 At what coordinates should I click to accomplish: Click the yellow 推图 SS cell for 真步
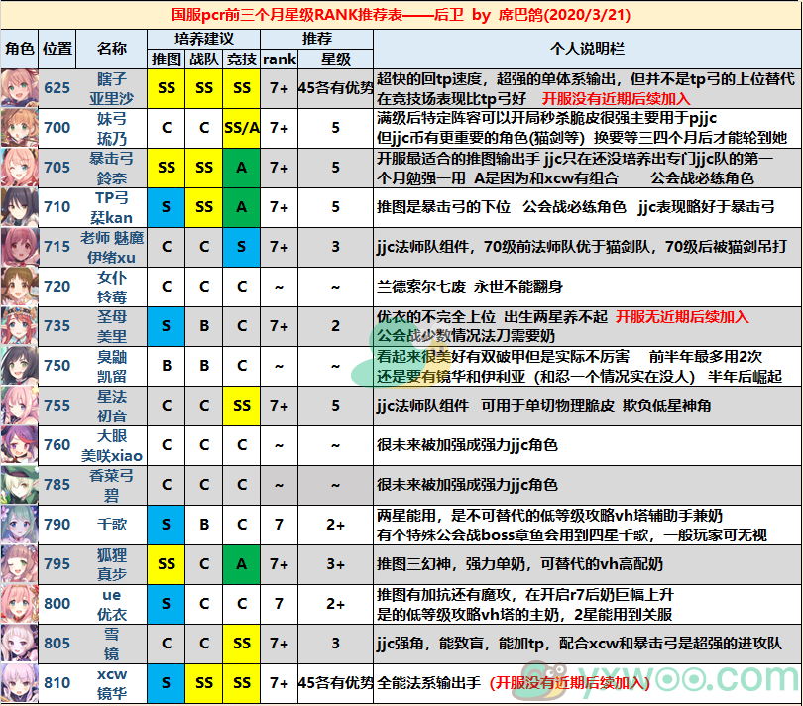[x=166, y=564]
